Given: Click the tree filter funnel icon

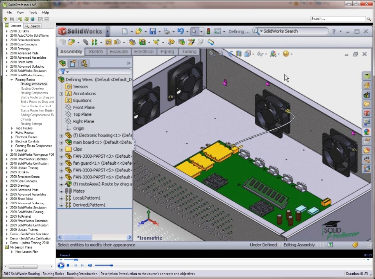Looking at the screenshot, I should point(63,72).
